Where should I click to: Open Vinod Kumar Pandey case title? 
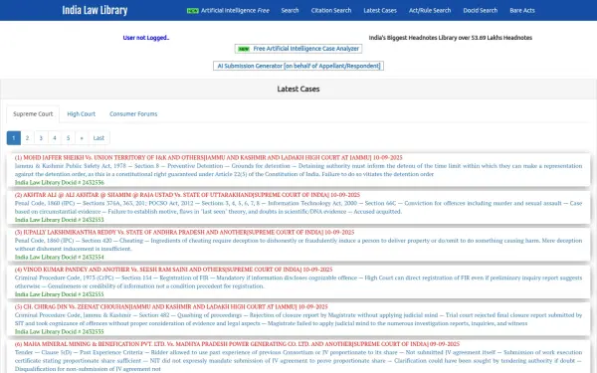click(x=173, y=270)
